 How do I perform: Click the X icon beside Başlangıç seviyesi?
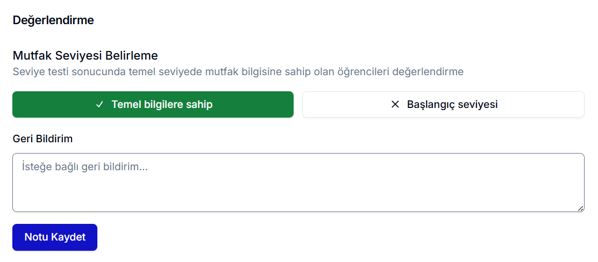pyautogui.click(x=395, y=105)
